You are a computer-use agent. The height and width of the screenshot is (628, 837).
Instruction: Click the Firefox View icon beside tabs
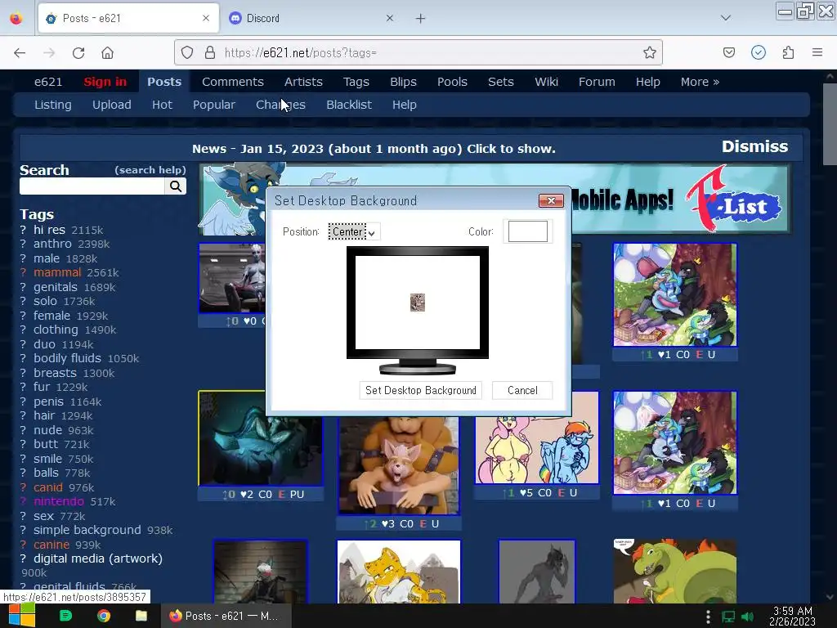[16, 18]
